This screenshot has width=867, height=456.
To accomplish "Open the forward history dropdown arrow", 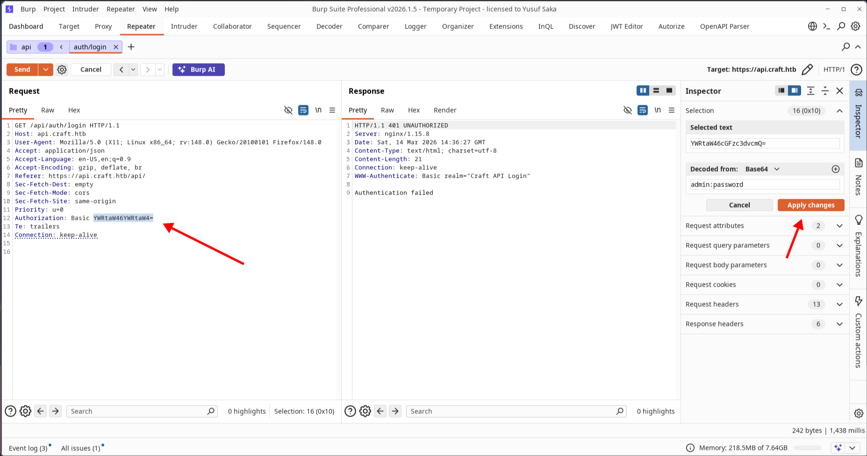I will point(160,70).
